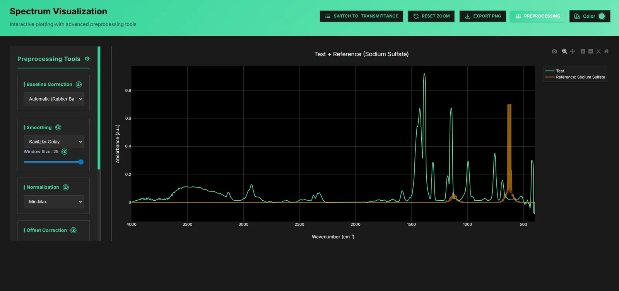Click the plot Autoscale icon
The image size is (619, 291).
(x=598, y=51)
